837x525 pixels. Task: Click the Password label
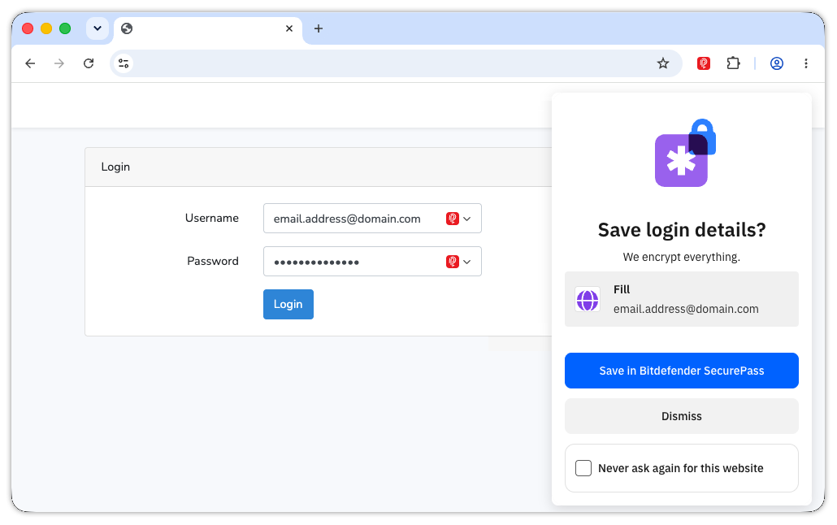[212, 261]
